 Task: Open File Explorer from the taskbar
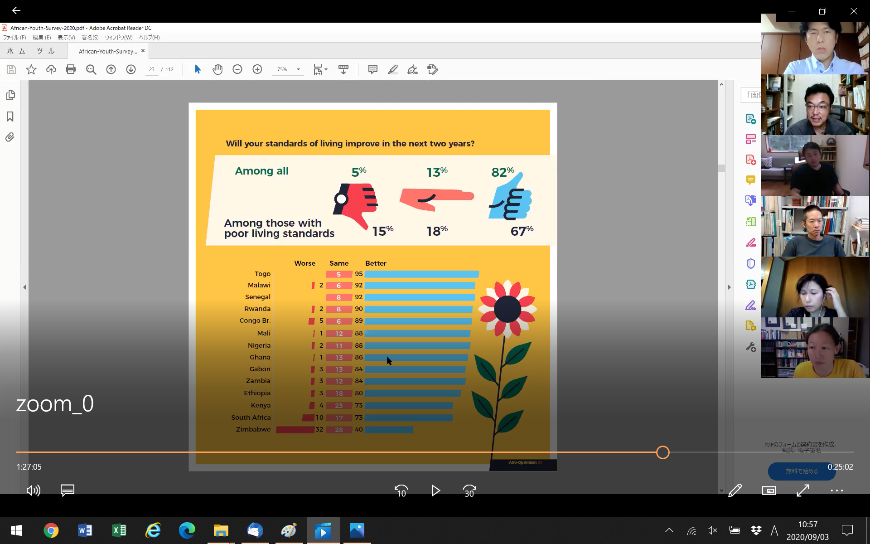point(221,530)
